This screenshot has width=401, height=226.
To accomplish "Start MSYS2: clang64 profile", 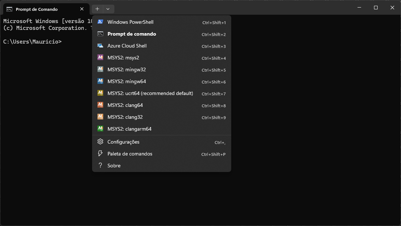I will tap(125, 105).
